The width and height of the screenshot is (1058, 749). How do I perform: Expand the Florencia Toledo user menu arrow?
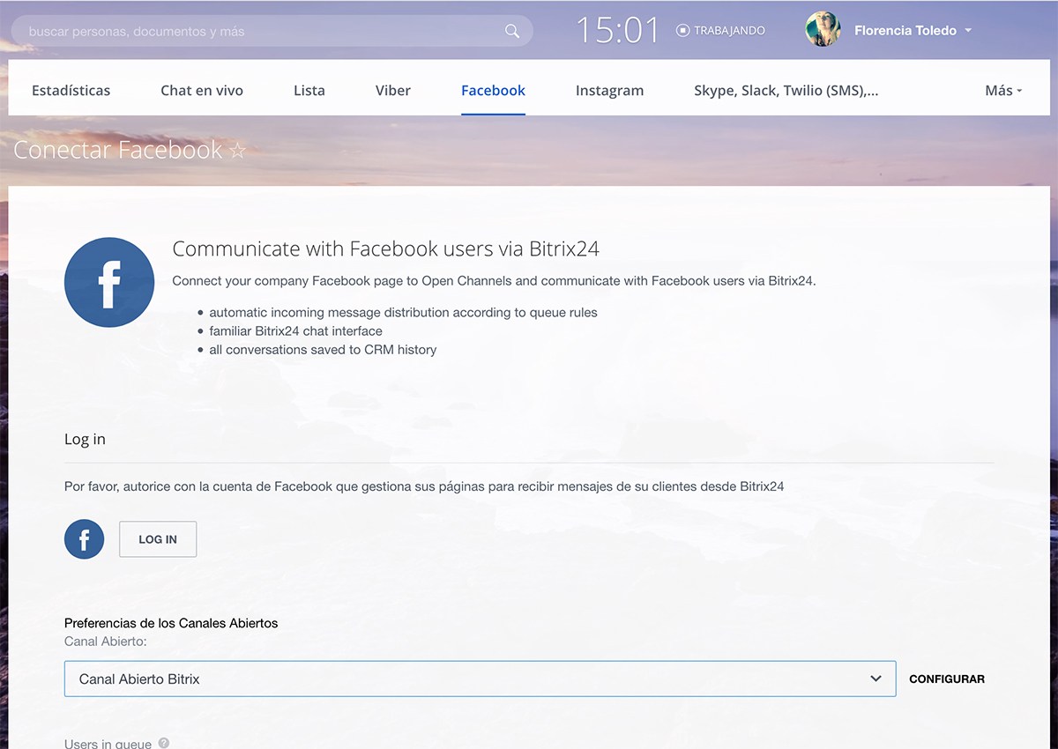click(x=968, y=31)
